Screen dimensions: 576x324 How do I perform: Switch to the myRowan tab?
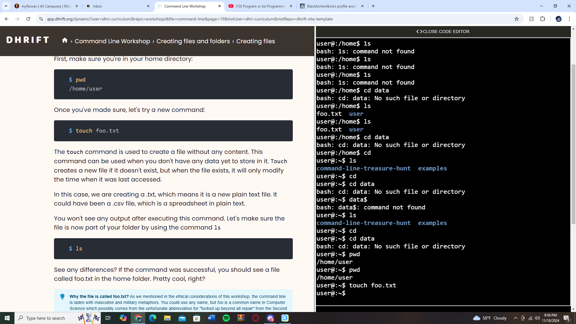[46, 6]
